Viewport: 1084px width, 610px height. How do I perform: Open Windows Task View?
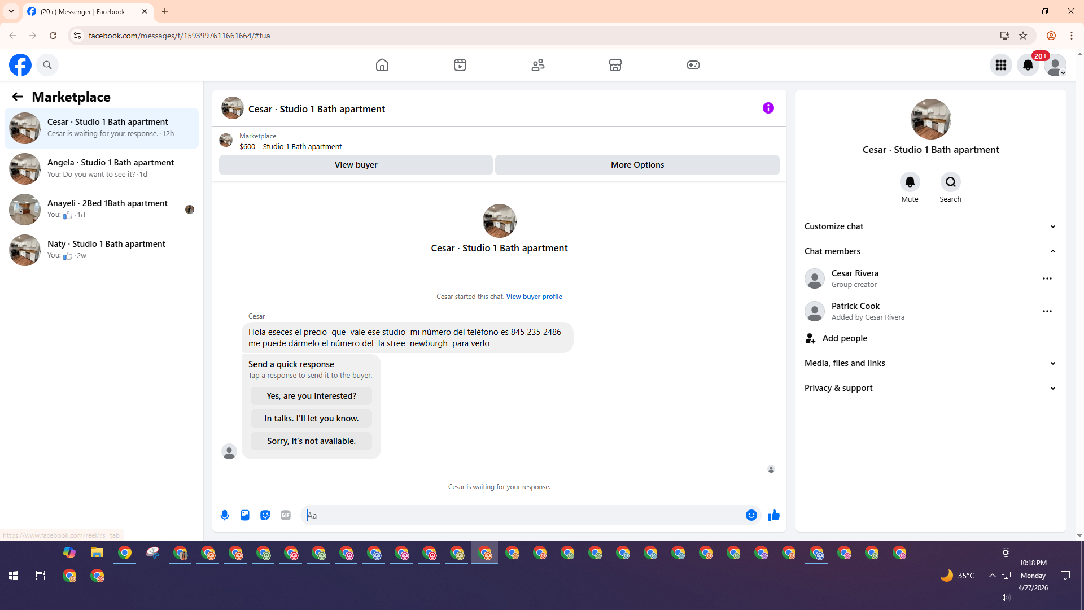41,576
